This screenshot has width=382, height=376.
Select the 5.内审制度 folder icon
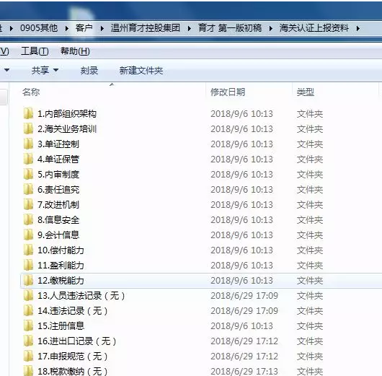coord(29,174)
